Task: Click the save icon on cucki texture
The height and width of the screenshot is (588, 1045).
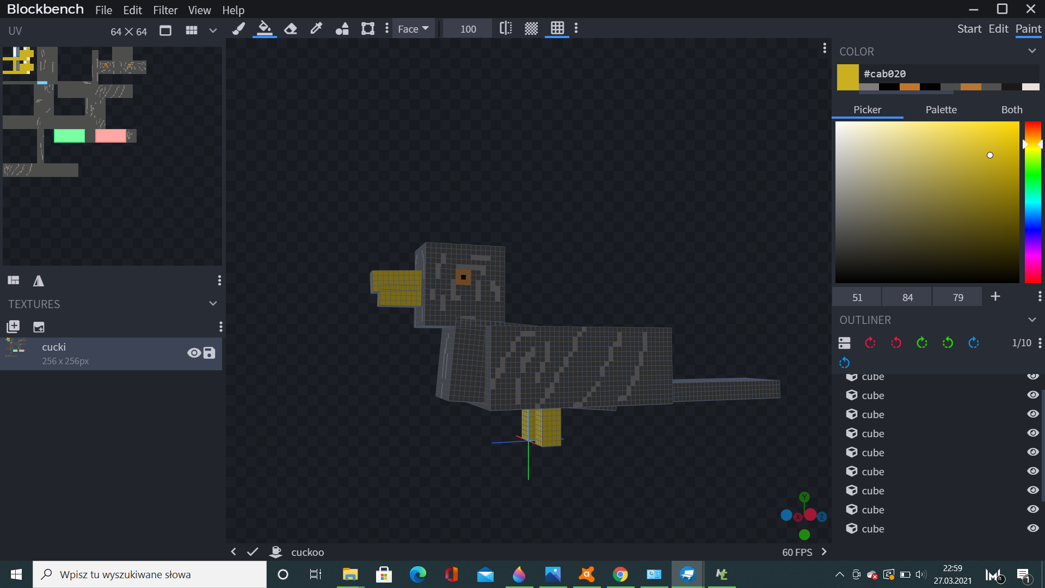Action: coord(209,353)
